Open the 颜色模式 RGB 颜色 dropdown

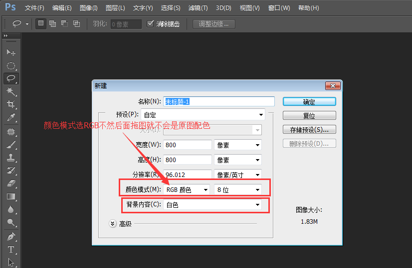pyautogui.click(x=187, y=189)
